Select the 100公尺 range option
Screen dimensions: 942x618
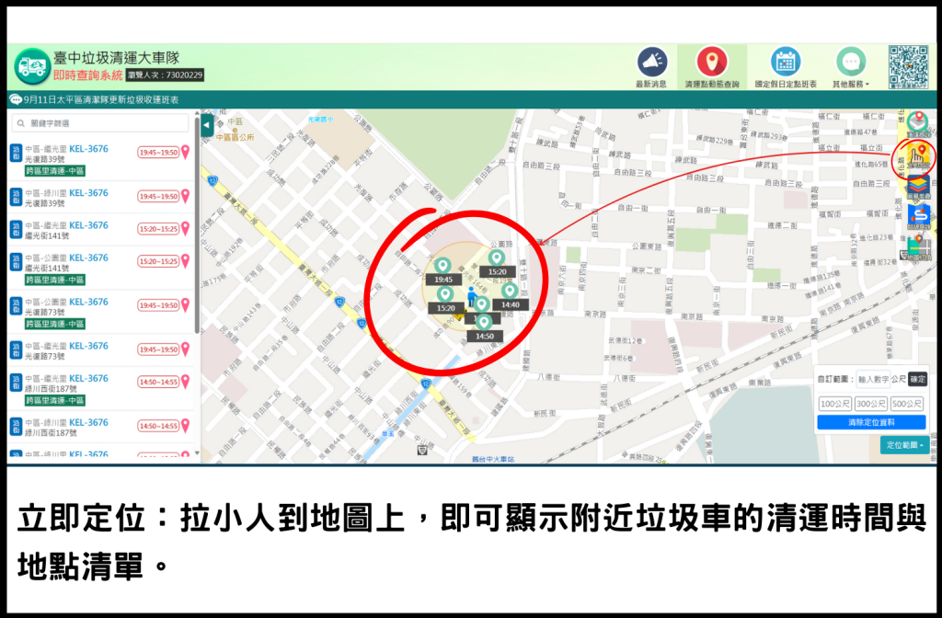(x=834, y=404)
